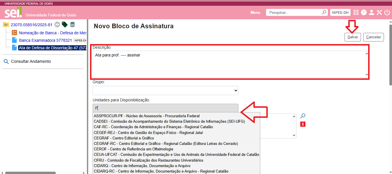Click the red X icon beside units list
This screenshot has width=392, height=174.
click(303, 124)
